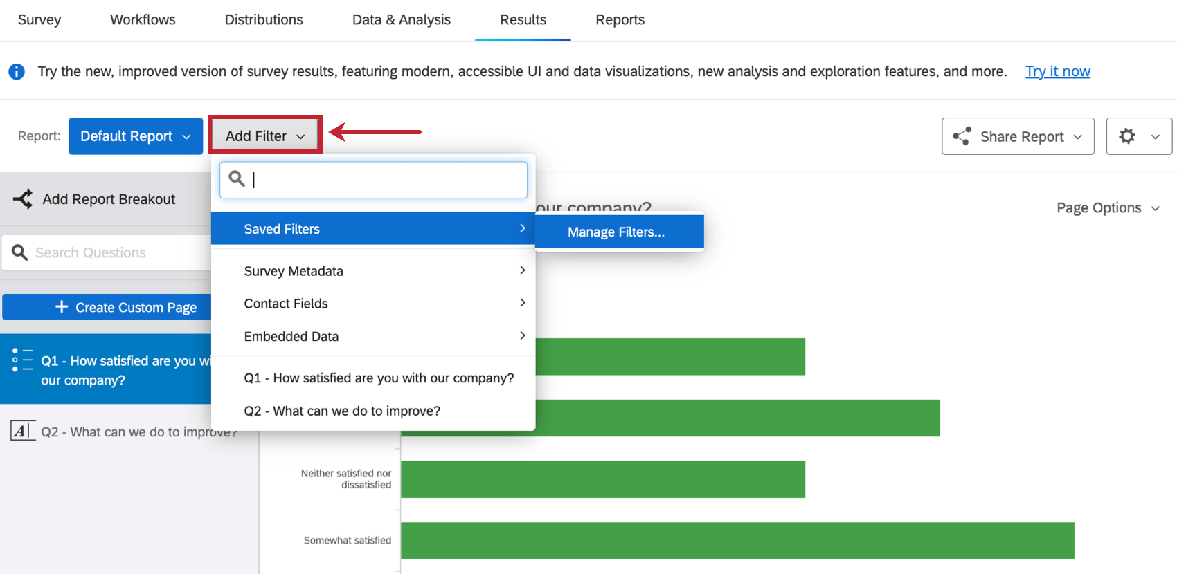
Task: Expand the Survey Metadata submenu
Action: coord(373,271)
